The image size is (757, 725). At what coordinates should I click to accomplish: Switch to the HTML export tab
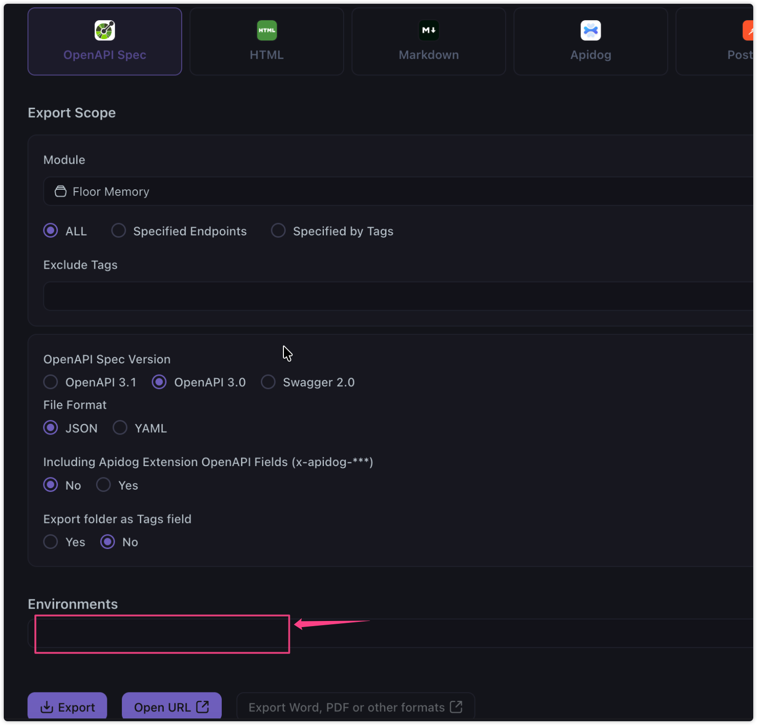point(266,41)
